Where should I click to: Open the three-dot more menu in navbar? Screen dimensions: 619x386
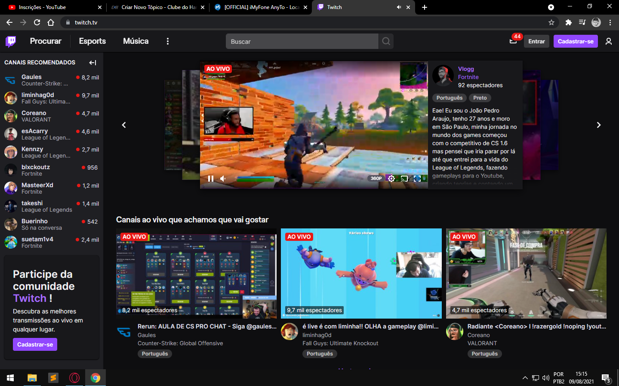[168, 41]
